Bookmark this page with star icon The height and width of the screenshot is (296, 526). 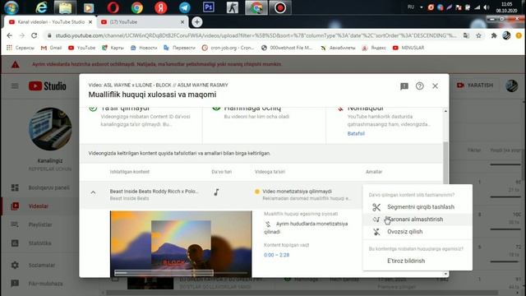478,35
